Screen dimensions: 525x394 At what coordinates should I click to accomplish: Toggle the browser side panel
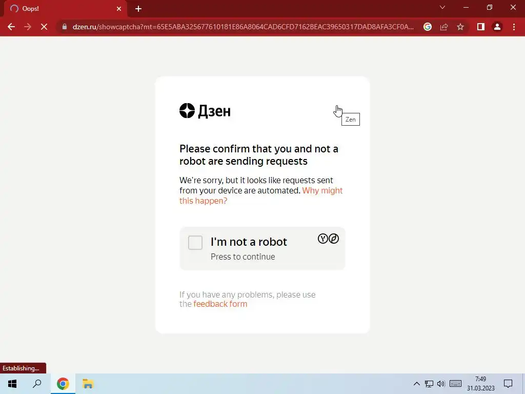click(481, 27)
